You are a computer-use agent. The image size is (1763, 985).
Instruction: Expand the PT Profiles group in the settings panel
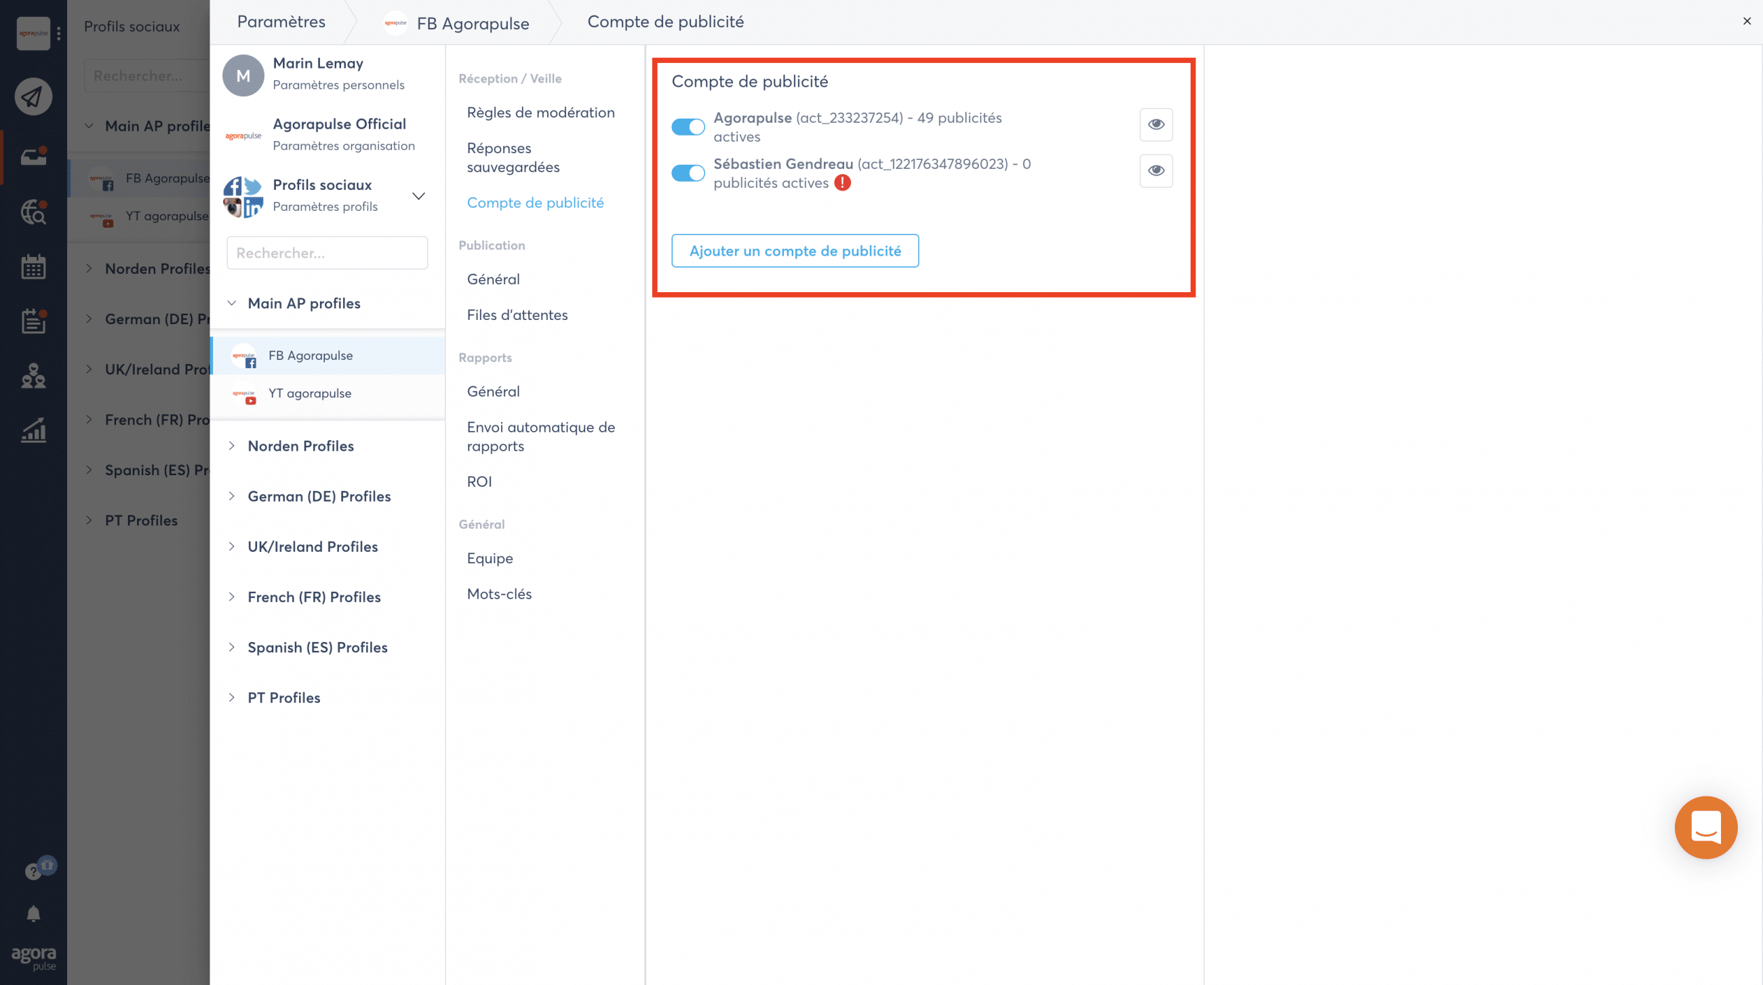tap(231, 698)
